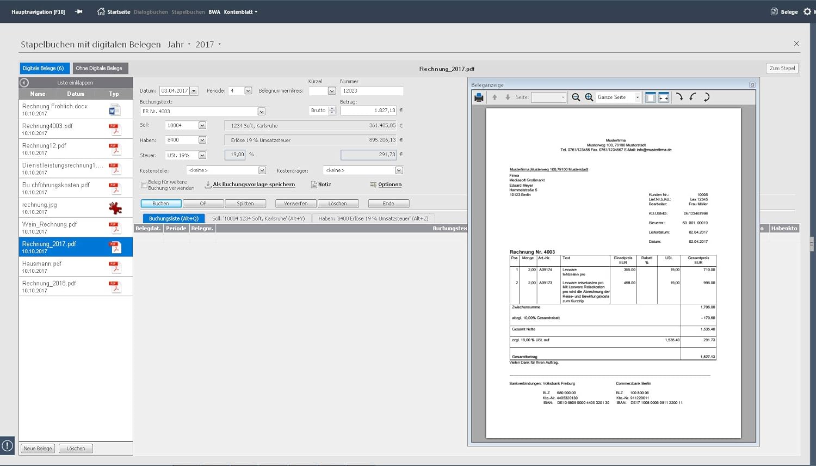Viewport: 816px width, 466px height.
Task: Switch to 'Ohne Digitale Belege' tab
Action: tap(99, 69)
